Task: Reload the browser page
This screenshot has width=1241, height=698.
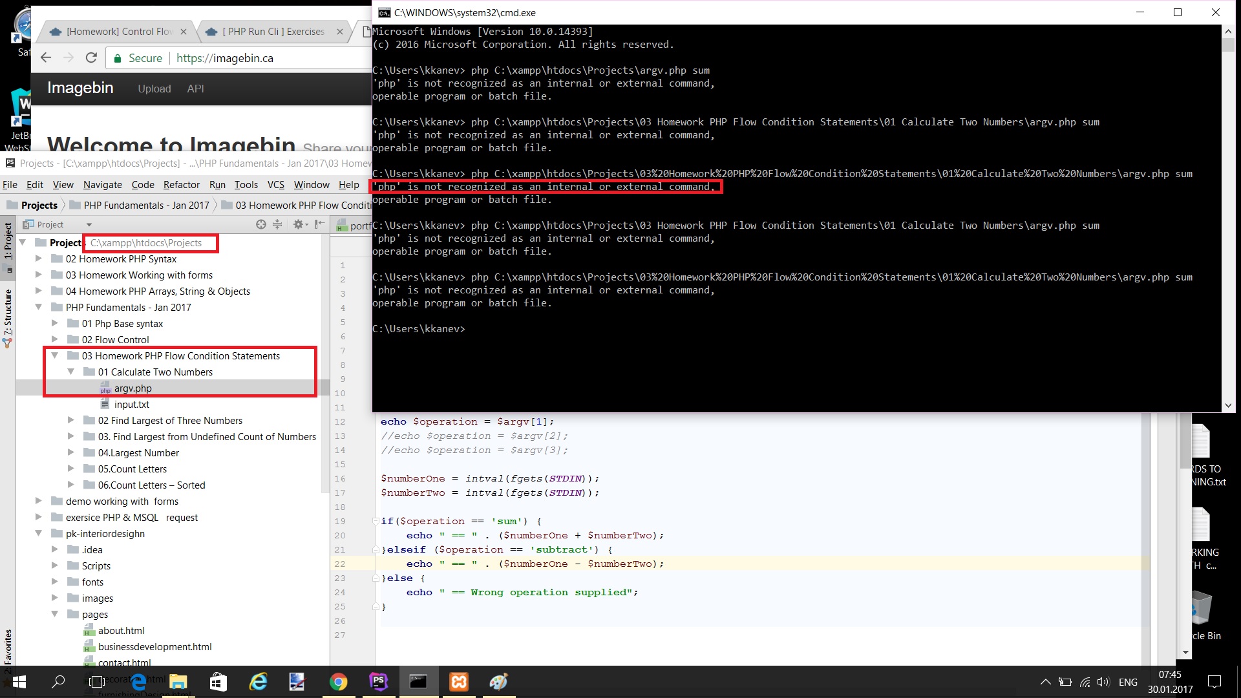Action: (91, 58)
